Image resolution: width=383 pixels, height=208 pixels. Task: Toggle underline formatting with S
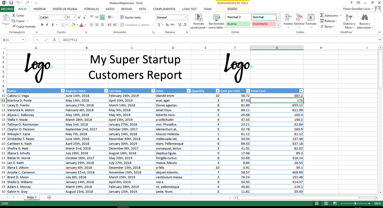[x=52, y=24]
